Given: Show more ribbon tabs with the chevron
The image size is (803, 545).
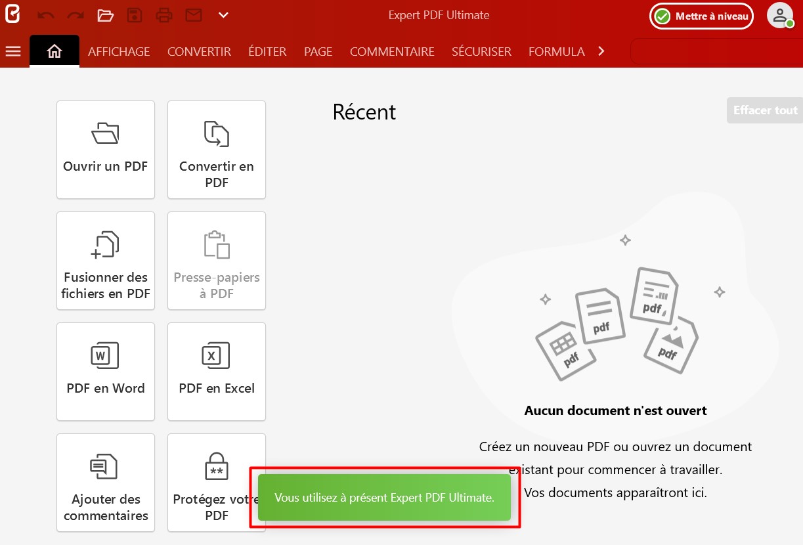Looking at the screenshot, I should pyautogui.click(x=601, y=51).
